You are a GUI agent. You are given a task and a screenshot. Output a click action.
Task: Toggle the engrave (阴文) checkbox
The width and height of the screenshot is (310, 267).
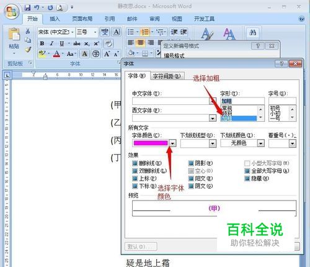pyautogui.click(x=191, y=186)
